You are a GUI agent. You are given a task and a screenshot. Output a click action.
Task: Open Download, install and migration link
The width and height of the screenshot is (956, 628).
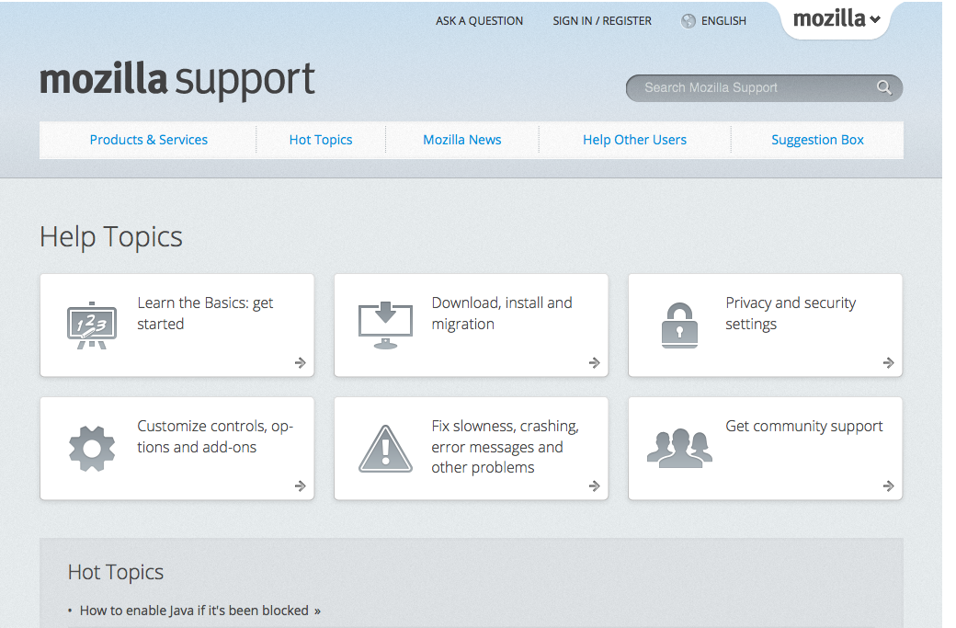[502, 314]
